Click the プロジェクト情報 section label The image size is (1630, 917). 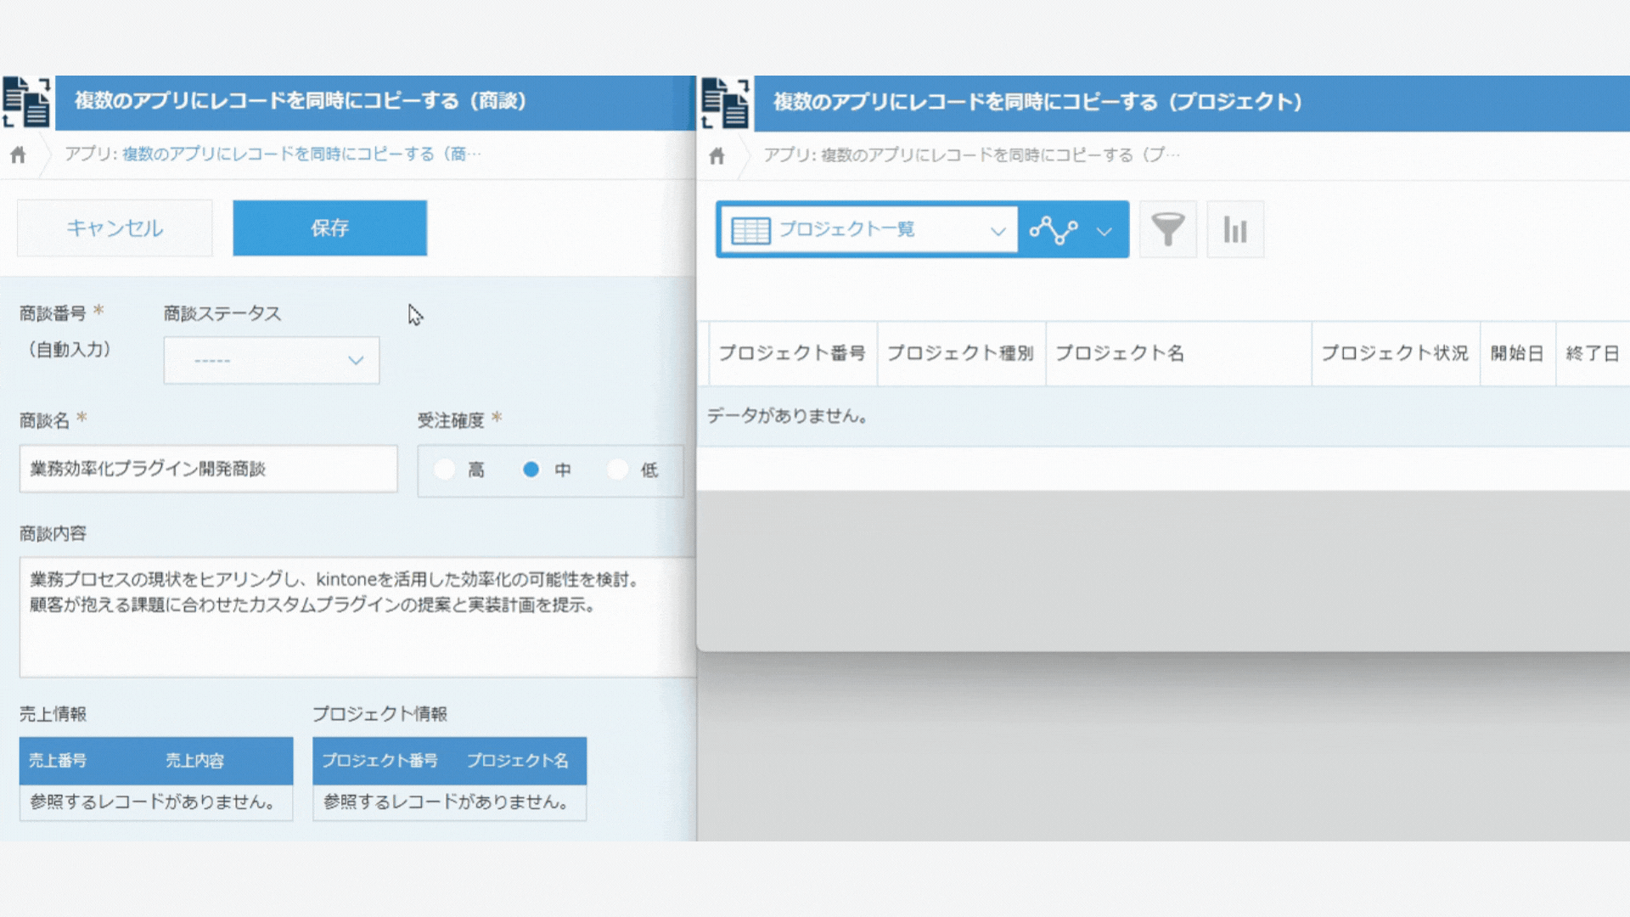click(x=379, y=714)
